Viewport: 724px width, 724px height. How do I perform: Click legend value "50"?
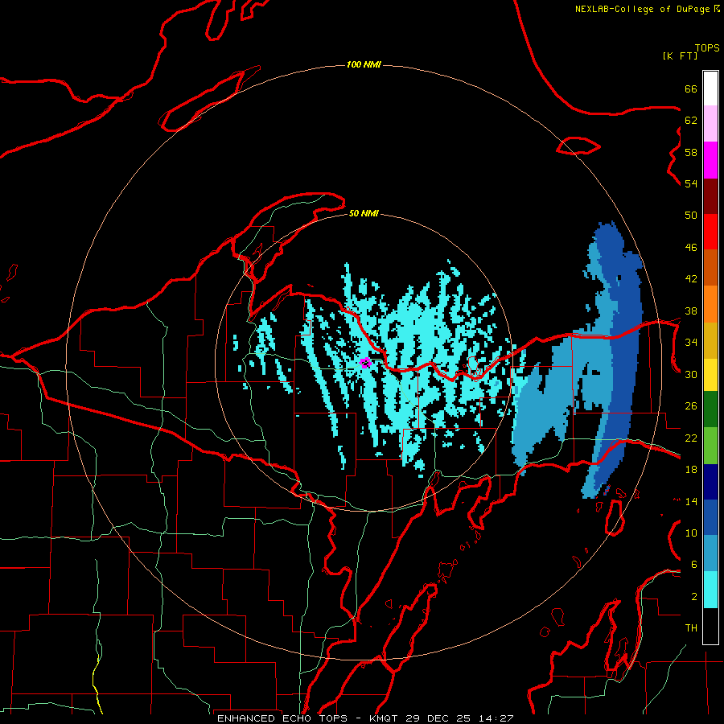[691, 216]
